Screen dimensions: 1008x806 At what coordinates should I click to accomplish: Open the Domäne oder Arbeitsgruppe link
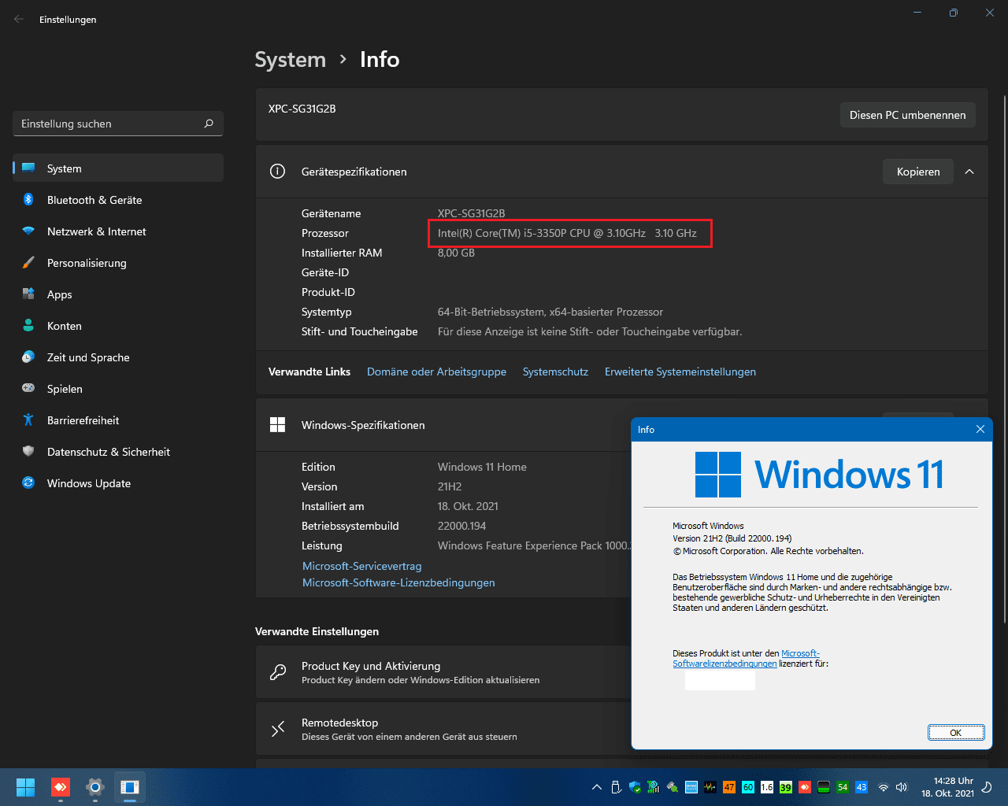[x=436, y=372]
